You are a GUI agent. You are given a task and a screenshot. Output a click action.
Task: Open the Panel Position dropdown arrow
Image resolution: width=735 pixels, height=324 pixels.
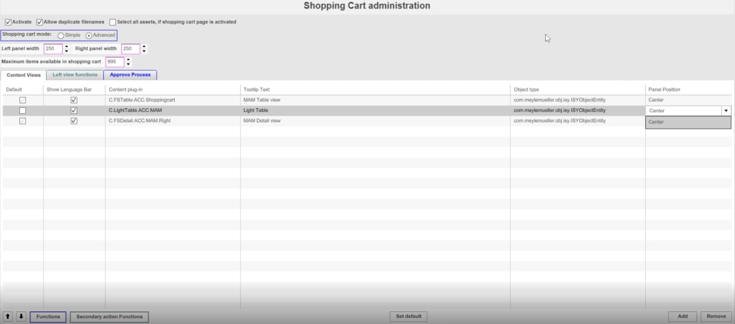[x=726, y=111]
